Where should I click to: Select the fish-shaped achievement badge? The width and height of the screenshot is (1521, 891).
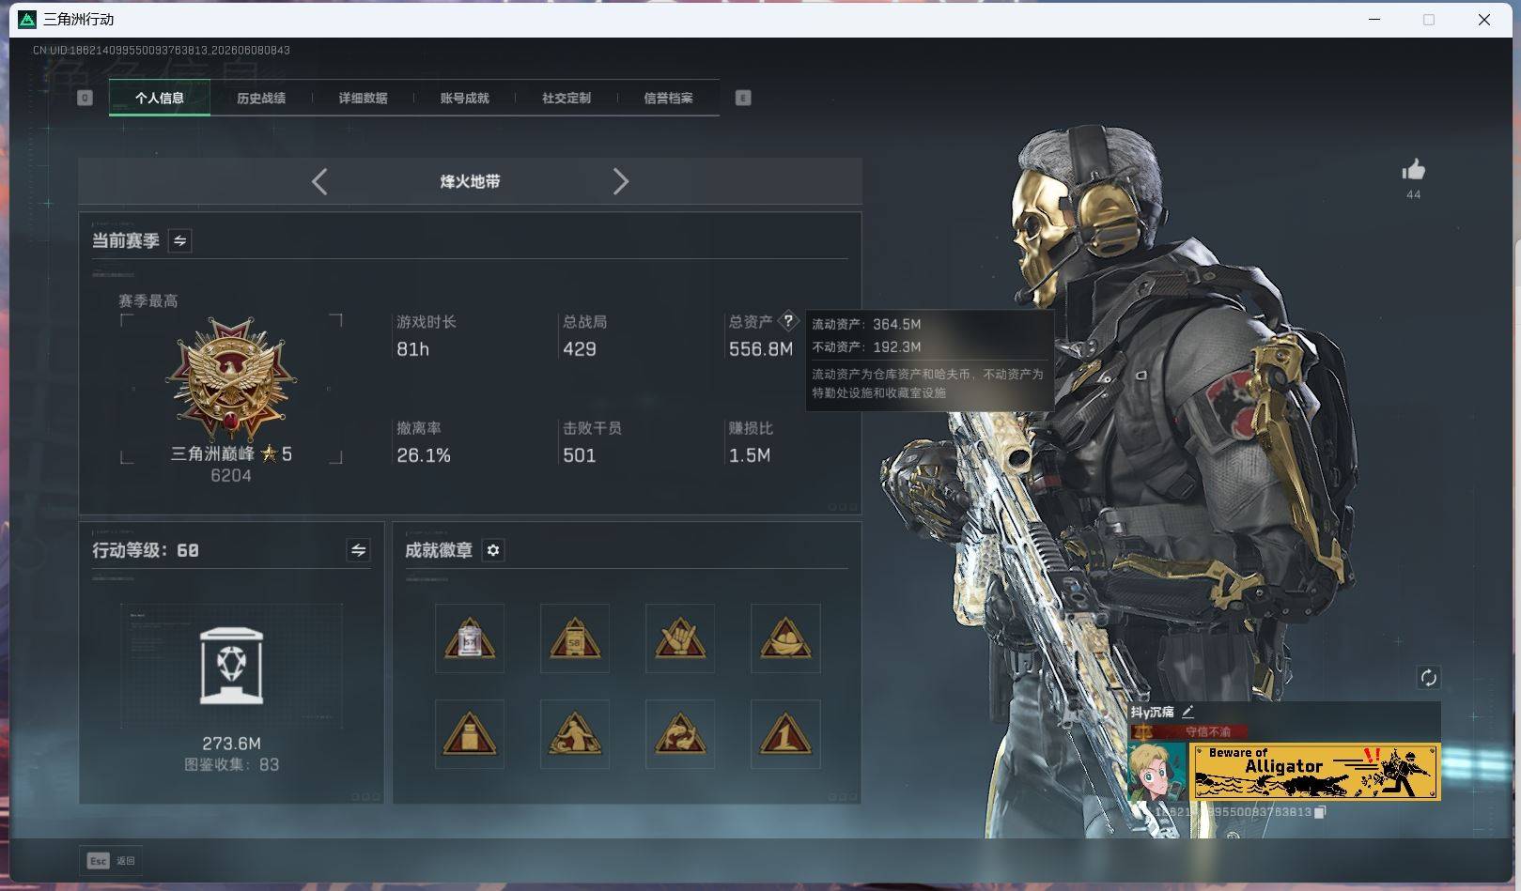[x=680, y=734]
